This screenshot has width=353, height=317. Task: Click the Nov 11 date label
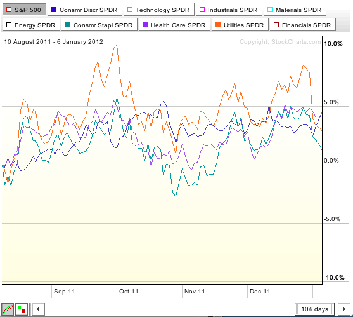[195, 292]
